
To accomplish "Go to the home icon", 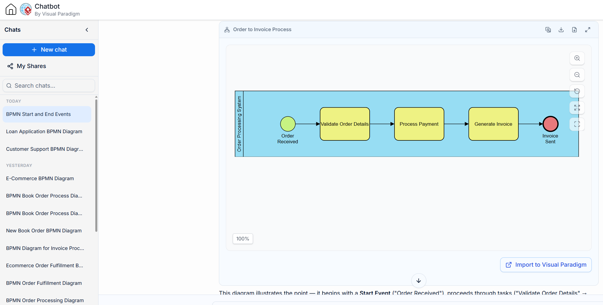I will [11, 9].
